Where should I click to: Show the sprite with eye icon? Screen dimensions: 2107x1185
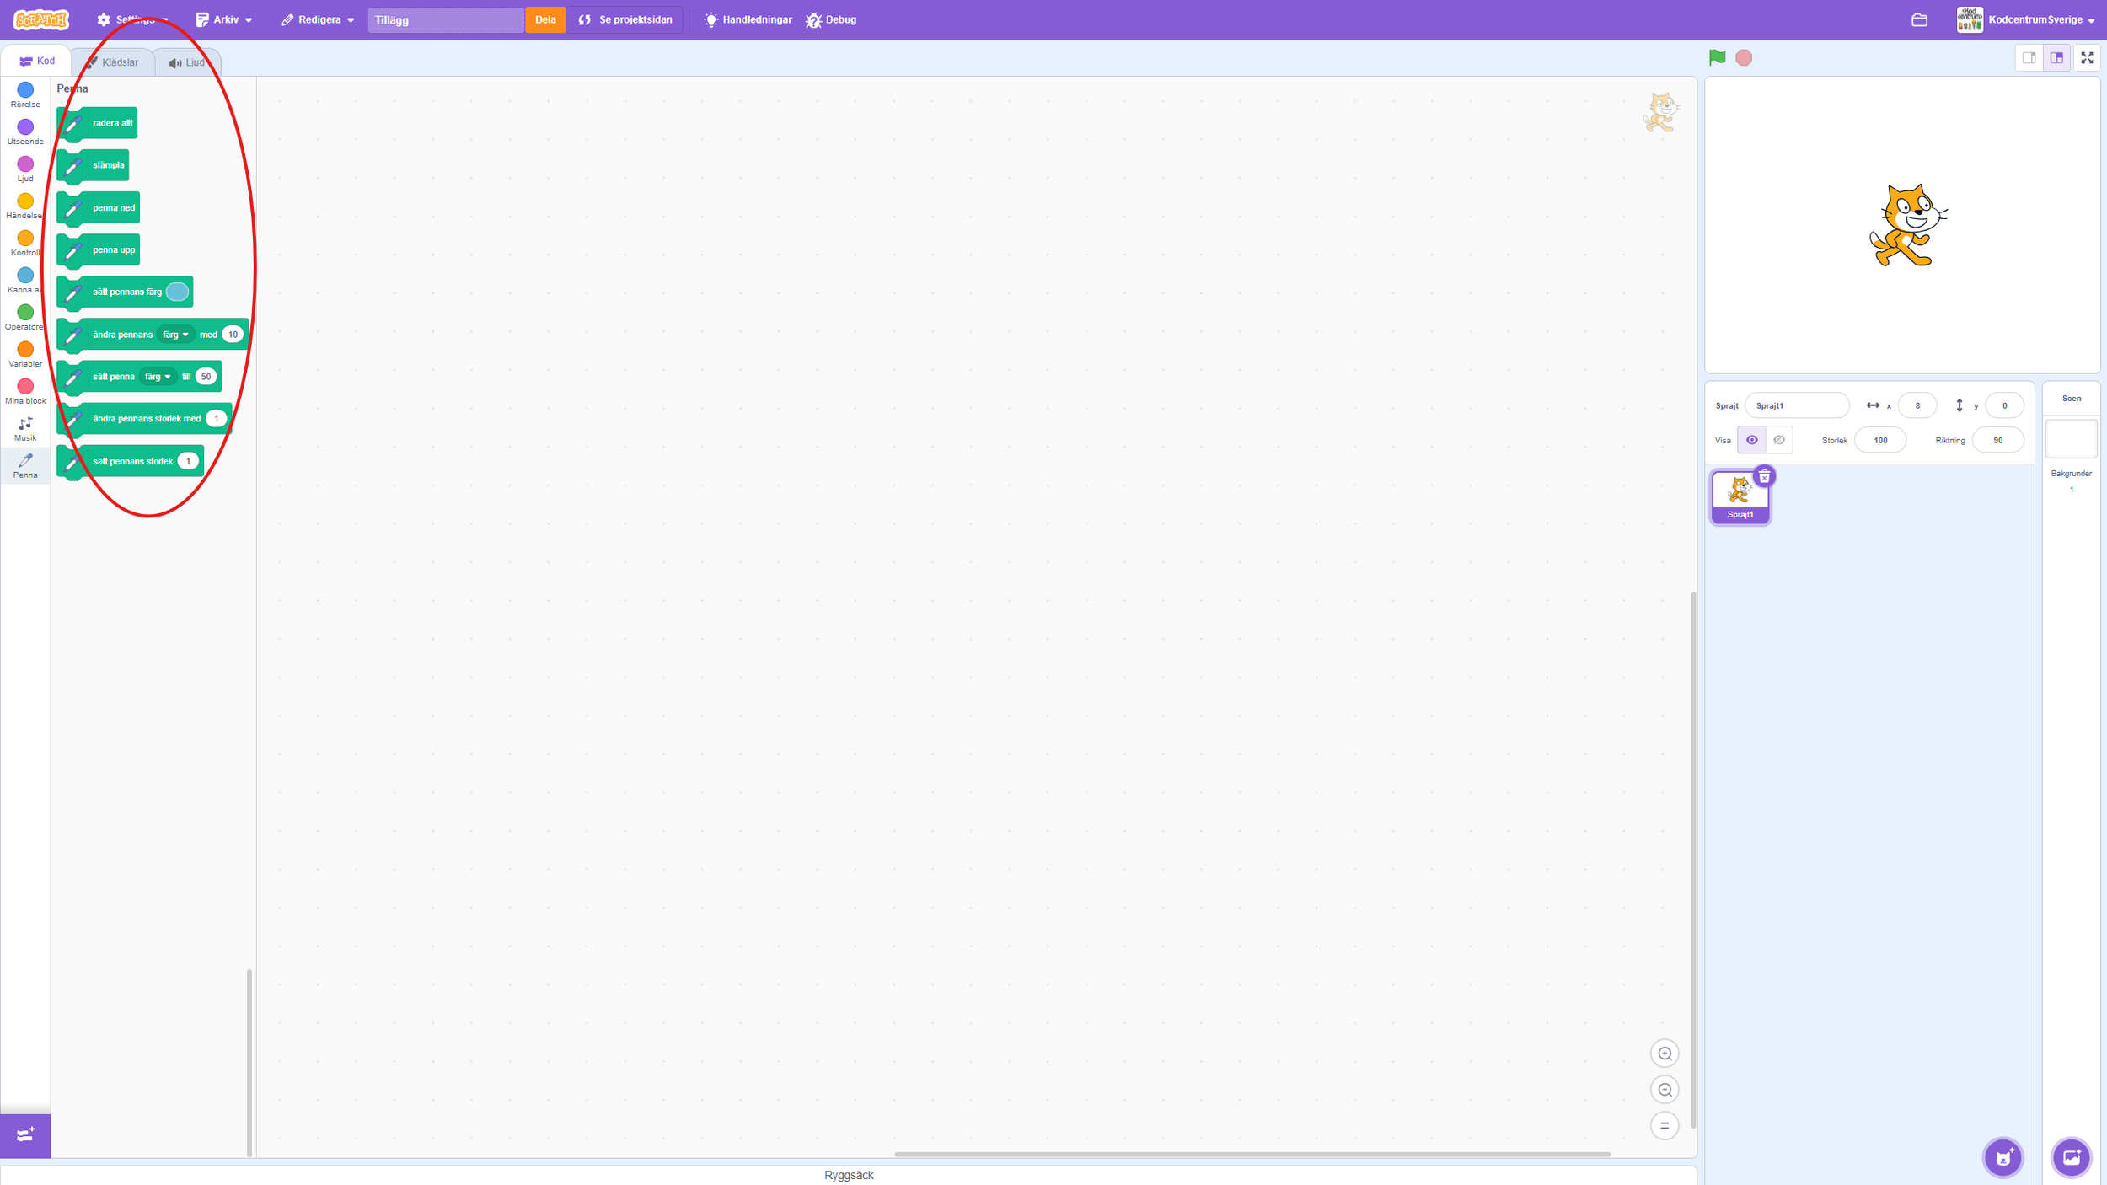coord(1751,440)
